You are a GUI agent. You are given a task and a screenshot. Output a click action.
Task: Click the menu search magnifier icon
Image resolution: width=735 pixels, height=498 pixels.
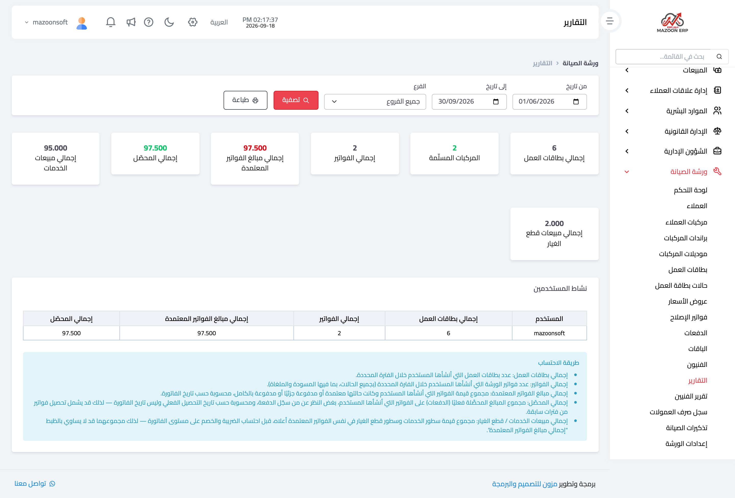click(719, 57)
